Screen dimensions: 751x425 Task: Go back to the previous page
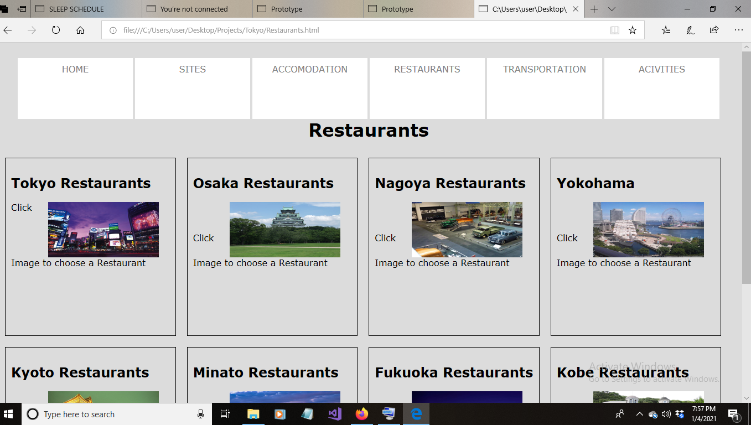[x=8, y=30]
